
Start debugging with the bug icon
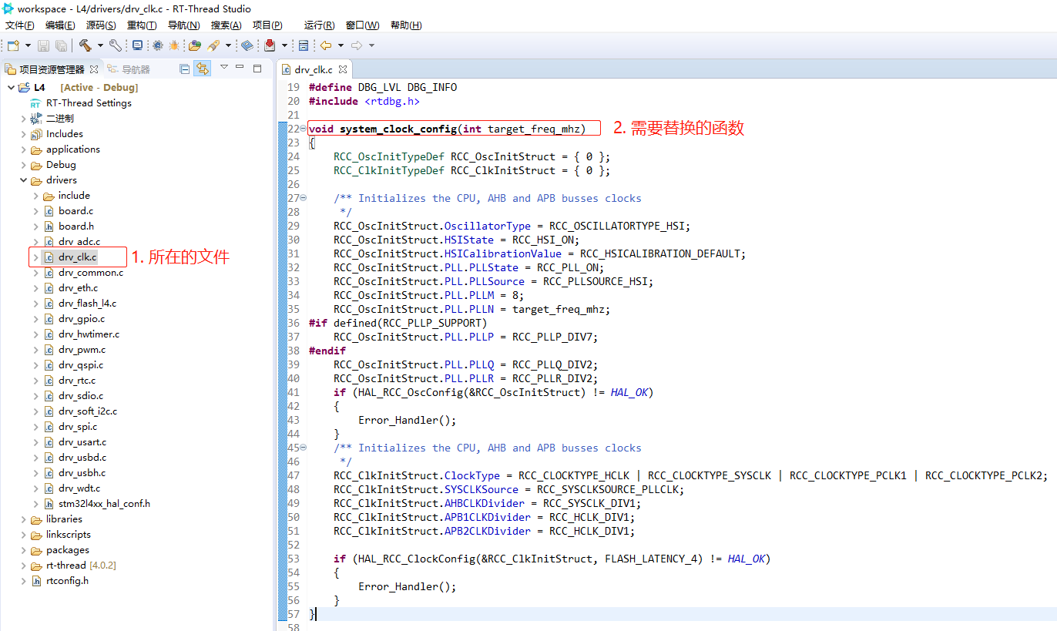pyautogui.click(x=175, y=45)
